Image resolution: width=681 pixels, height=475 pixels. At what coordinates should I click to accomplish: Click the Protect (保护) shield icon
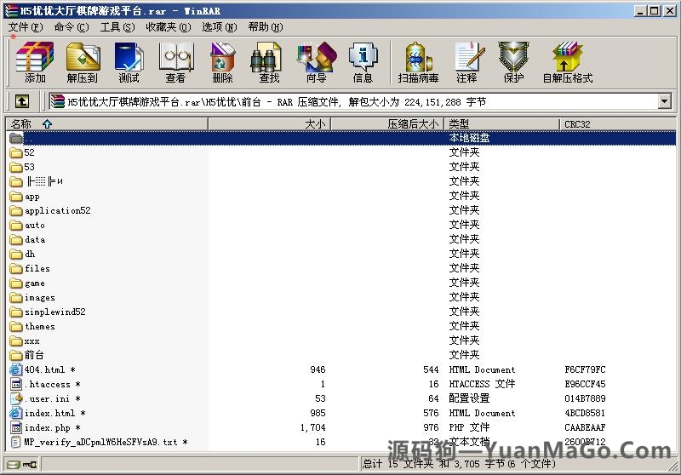pos(513,62)
